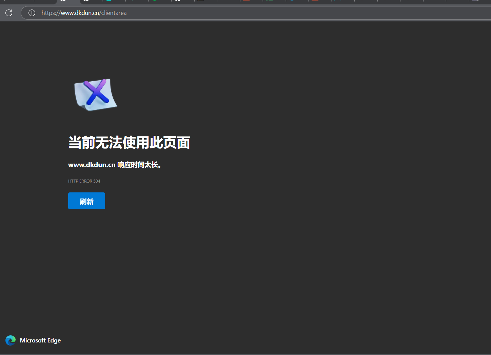Click the 当前无法使用此页面 heading

pos(129,142)
